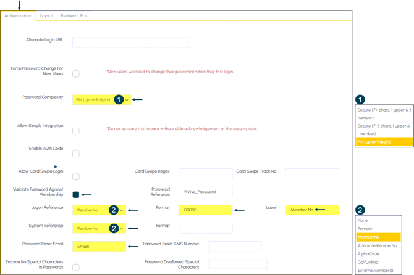
Task: Click the badge 2 in Logon Reference dropdown
Action: [114, 210]
